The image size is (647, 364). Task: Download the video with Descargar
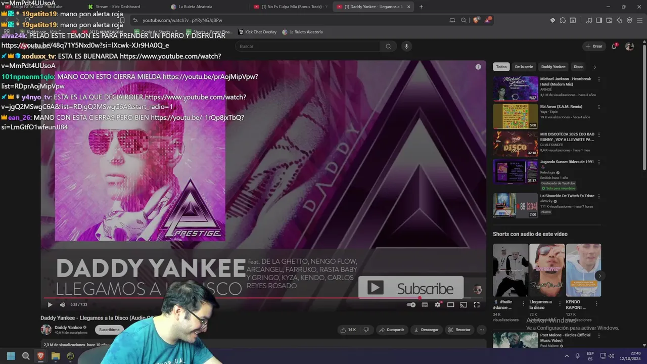tap(426, 330)
